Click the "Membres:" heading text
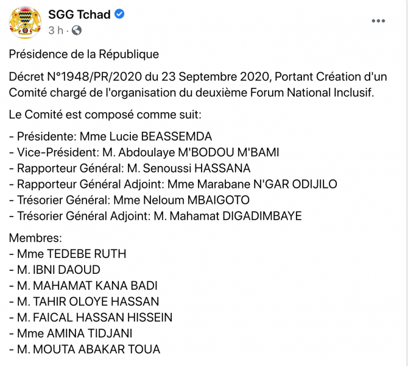 pyautogui.click(x=36, y=239)
